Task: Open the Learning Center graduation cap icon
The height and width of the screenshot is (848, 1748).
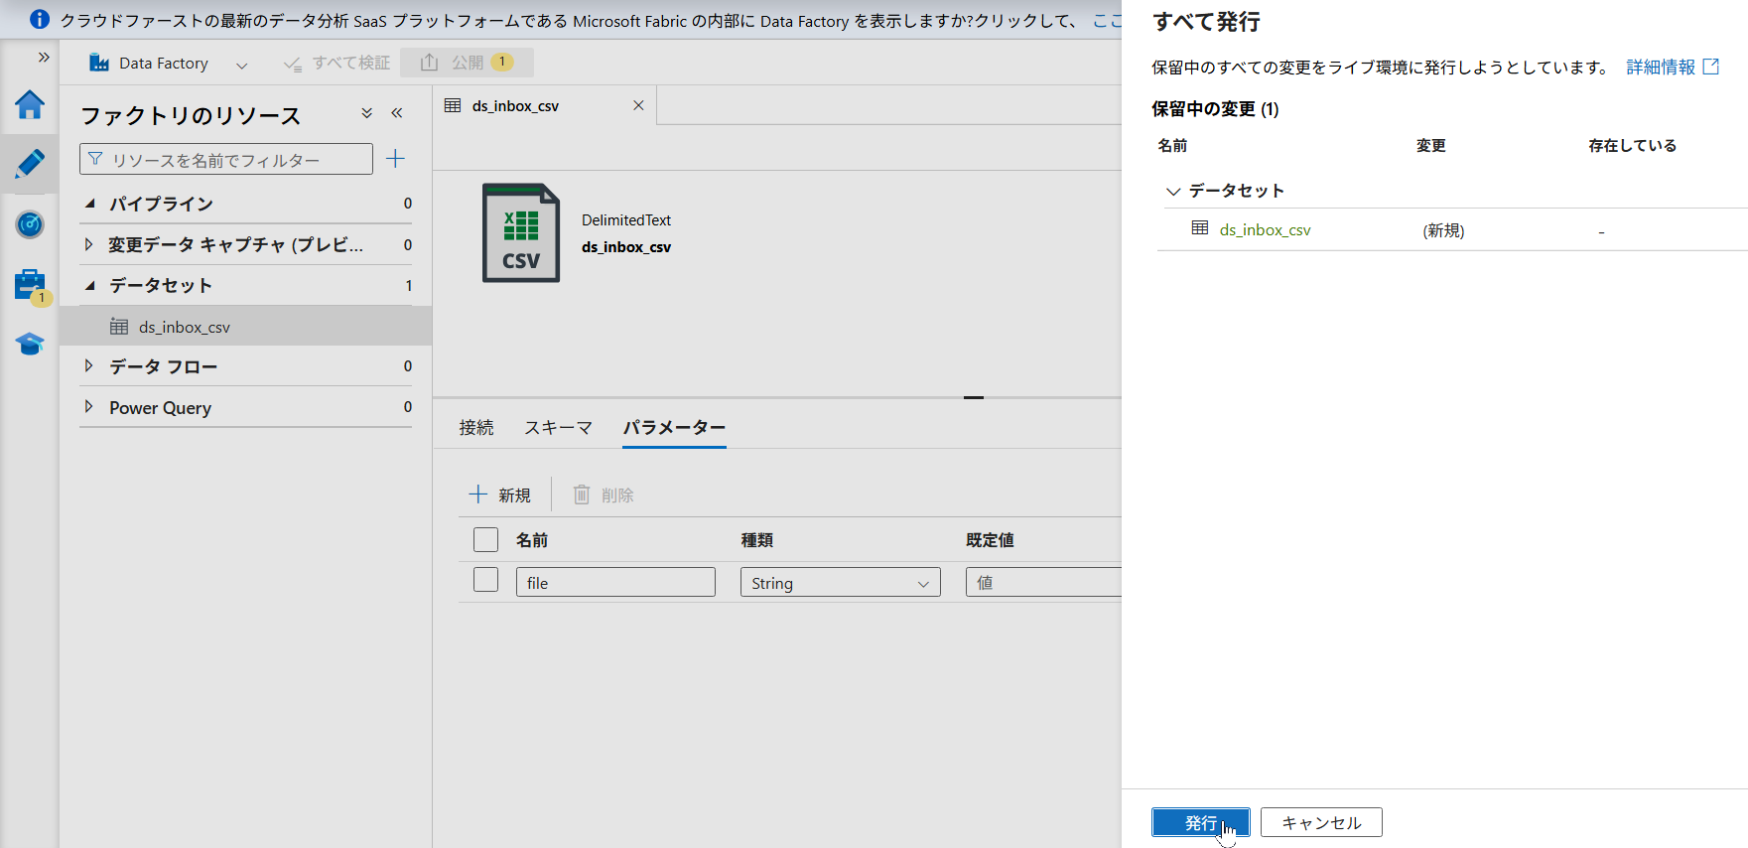Action: click(x=30, y=345)
